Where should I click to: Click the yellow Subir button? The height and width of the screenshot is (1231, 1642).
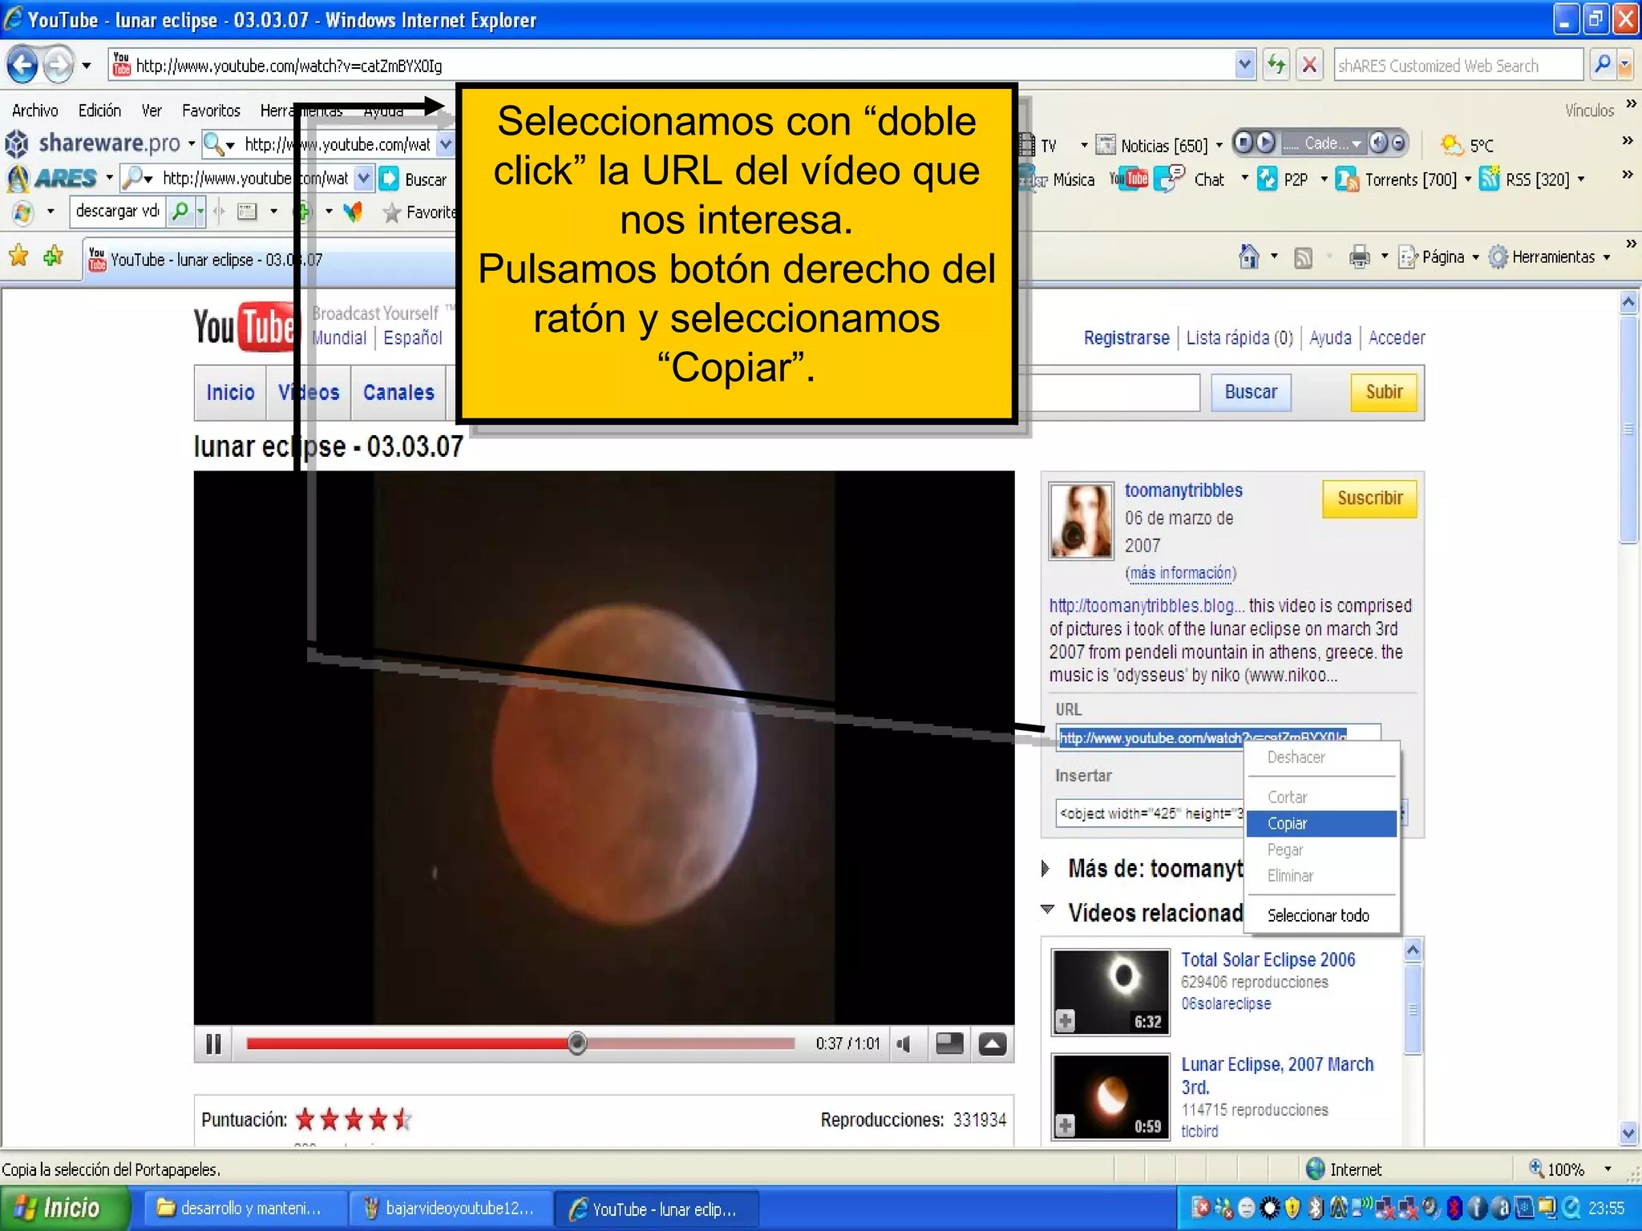pyautogui.click(x=1384, y=392)
